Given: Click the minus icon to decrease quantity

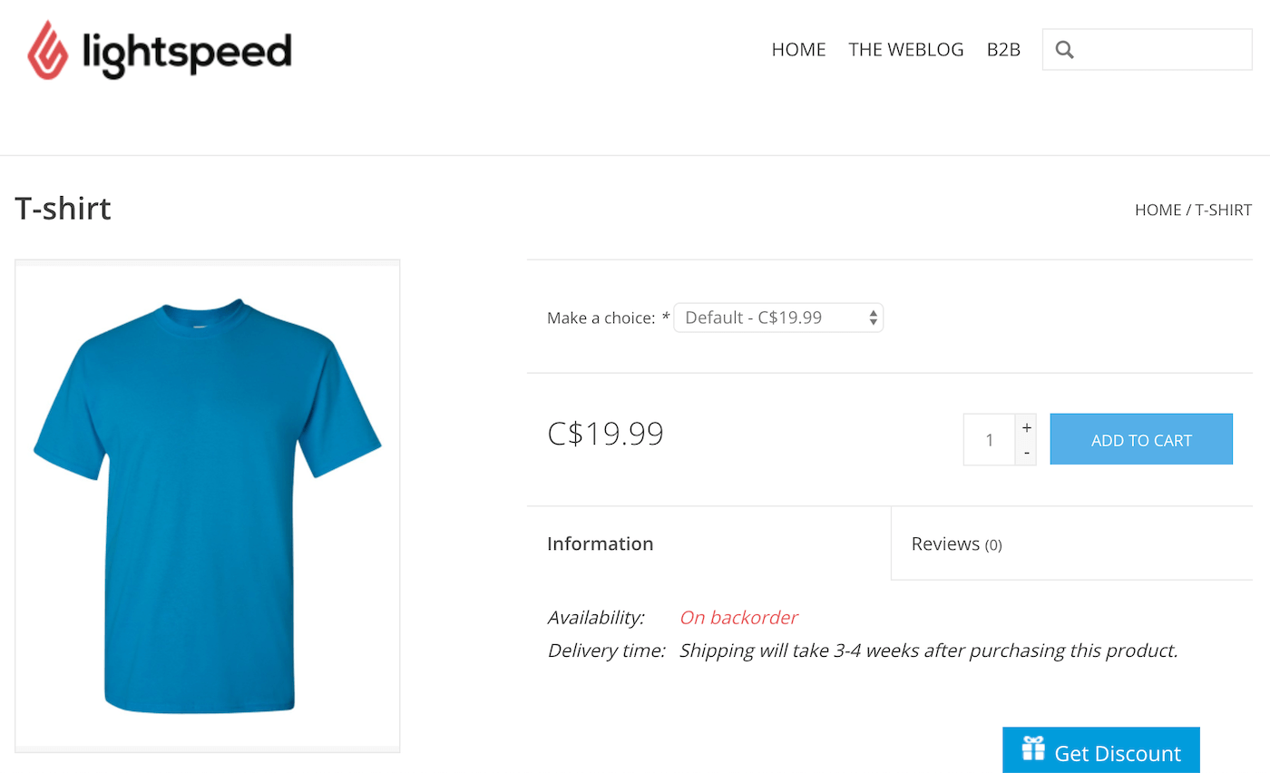Looking at the screenshot, I should tap(1026, 453).
